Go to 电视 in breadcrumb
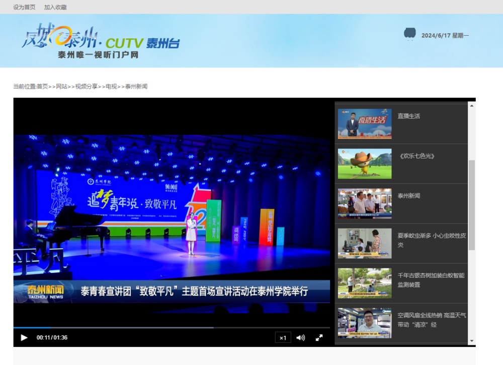 coord(111,87)
